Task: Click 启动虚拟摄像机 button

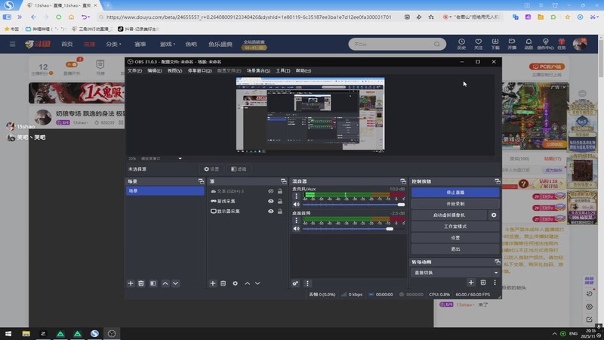Action: click(x=448, y=215)
